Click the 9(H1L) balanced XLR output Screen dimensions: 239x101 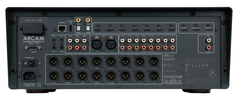click(x=111, y=61)
